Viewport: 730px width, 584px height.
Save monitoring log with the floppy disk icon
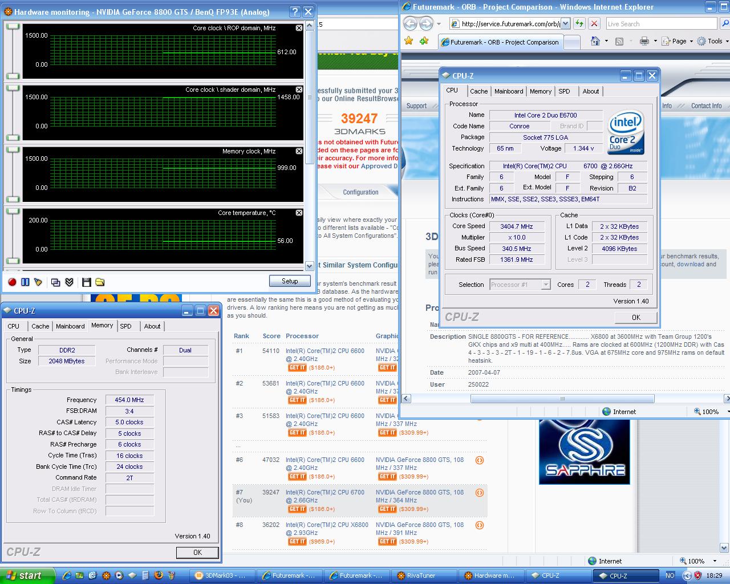pos(87,282)
